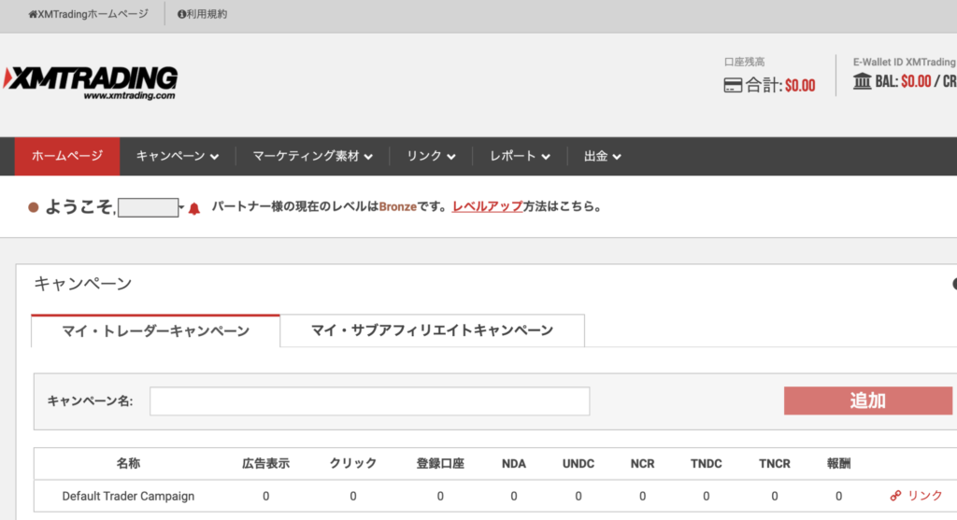Click the Bronze level text
Viewport: 957px width, 520px height.
tap(397, 206)
